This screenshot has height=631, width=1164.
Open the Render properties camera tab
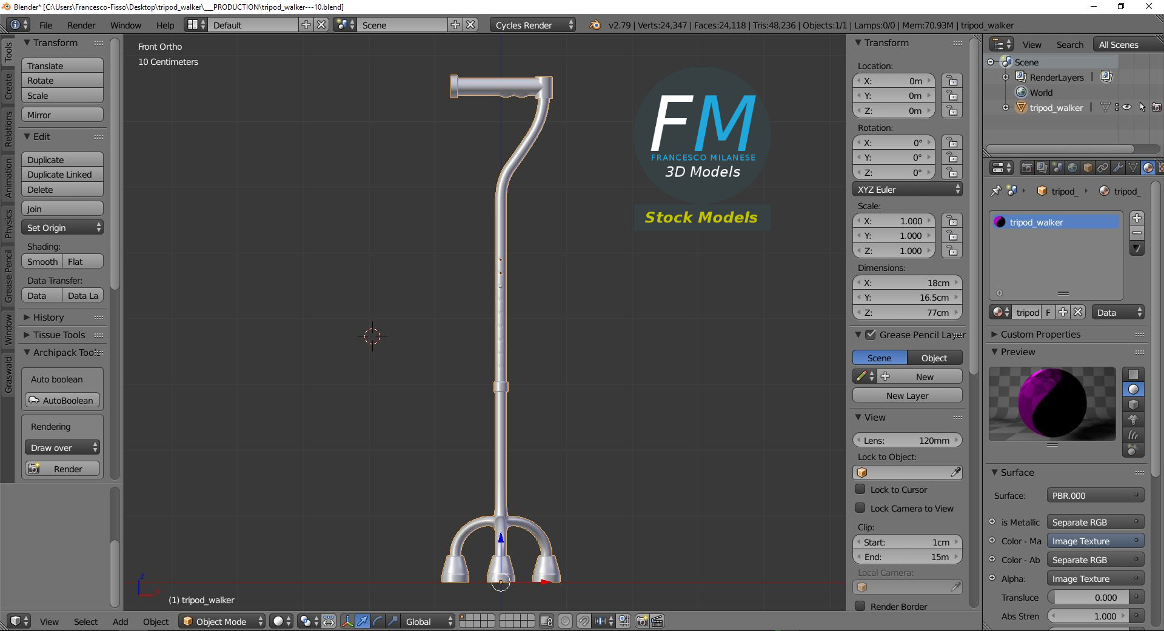(x=1027, y=168)
